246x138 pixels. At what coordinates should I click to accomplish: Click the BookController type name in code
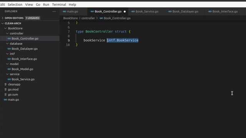click(99, 31)
